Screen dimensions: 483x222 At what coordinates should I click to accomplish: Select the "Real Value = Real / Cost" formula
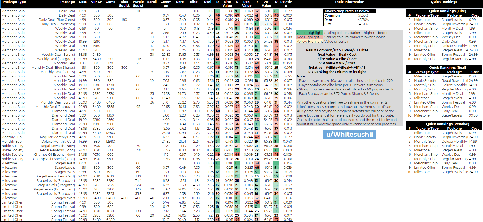(x=337, y=55)
